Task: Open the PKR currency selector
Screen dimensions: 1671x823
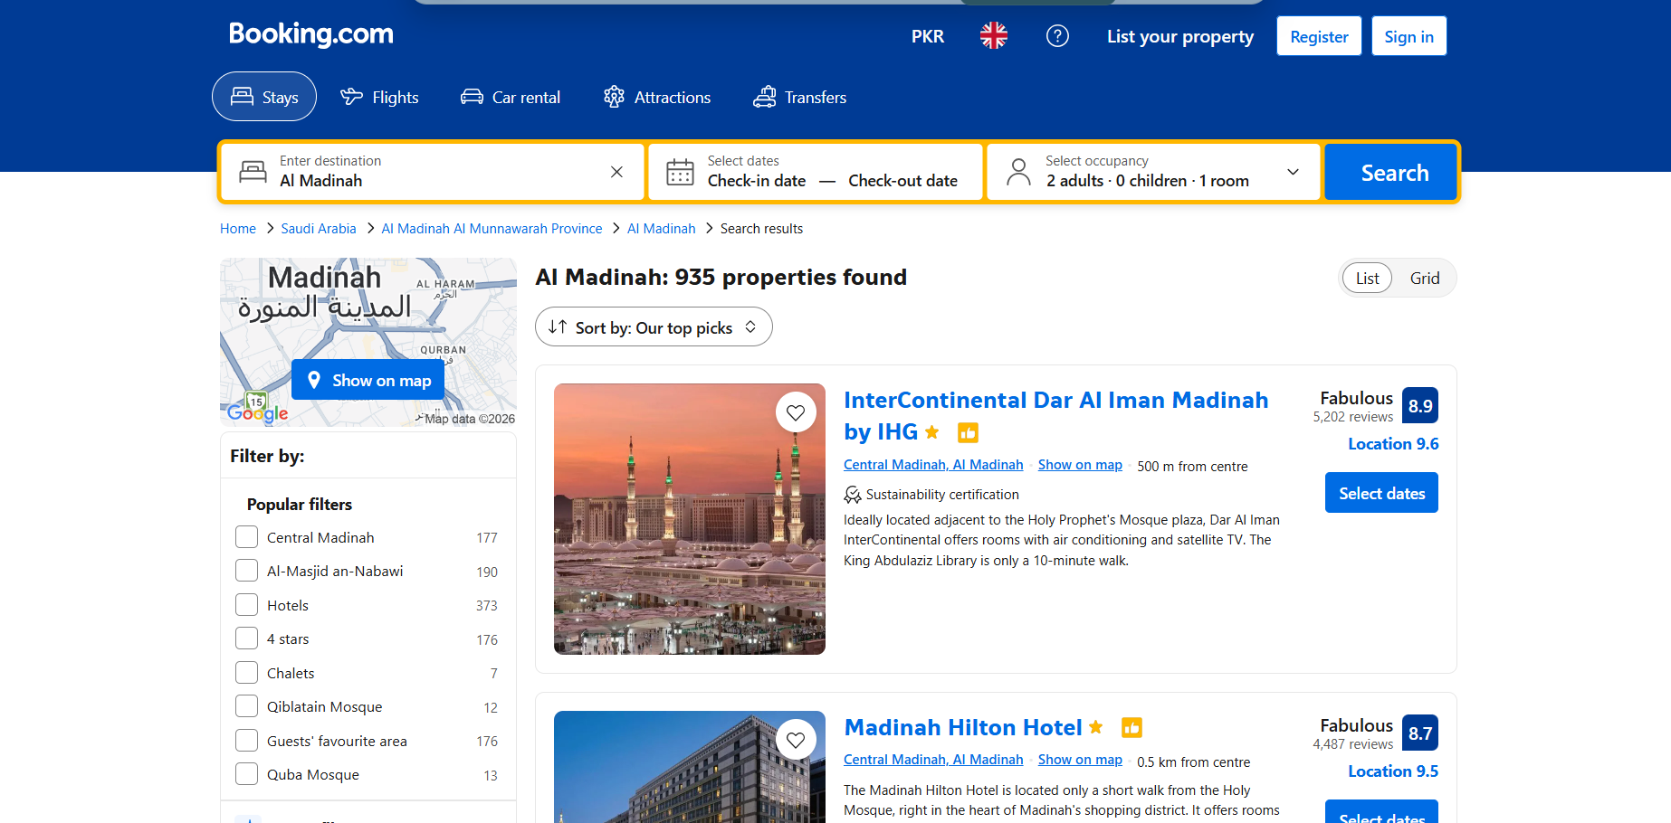Action: click(927, 36)
